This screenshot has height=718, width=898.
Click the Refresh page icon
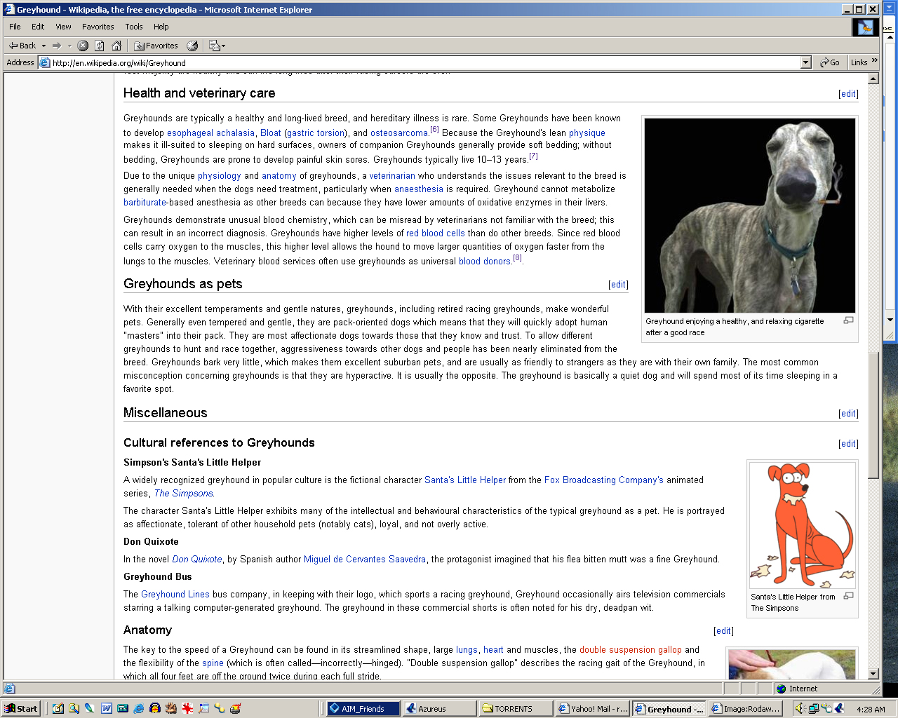tap(100, 46)
